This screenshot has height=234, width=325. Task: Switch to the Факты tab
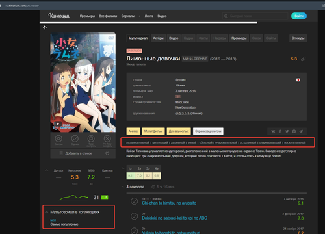click(203, 38)
